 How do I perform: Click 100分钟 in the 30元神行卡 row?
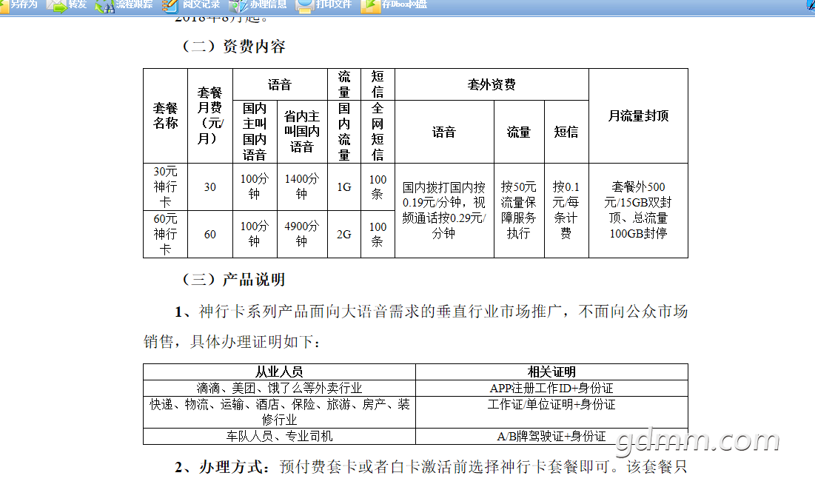pos(255,187)
